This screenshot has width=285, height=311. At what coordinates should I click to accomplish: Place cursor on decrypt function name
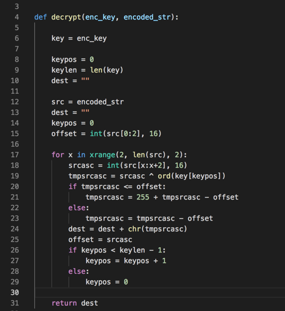[x=66, y=17]
